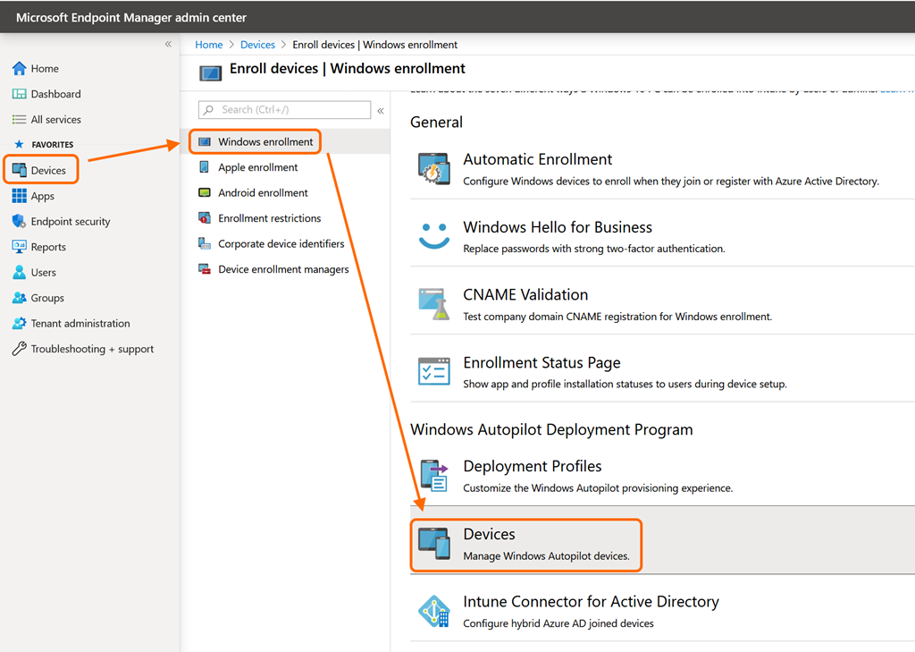Open Device enrollment managers item
Image resolution: width=915 pixels, height=652 pixels.
pyautogui.click(x=283, y=269)
